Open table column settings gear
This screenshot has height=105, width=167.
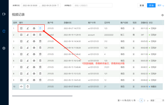pyautogui.click(x=162, y=15)
